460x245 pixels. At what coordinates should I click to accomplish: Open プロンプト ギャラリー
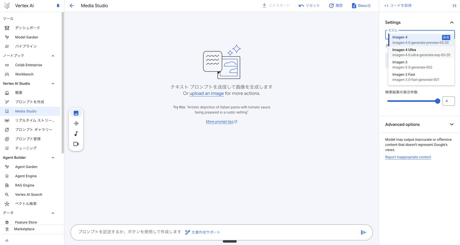(31, 130)
